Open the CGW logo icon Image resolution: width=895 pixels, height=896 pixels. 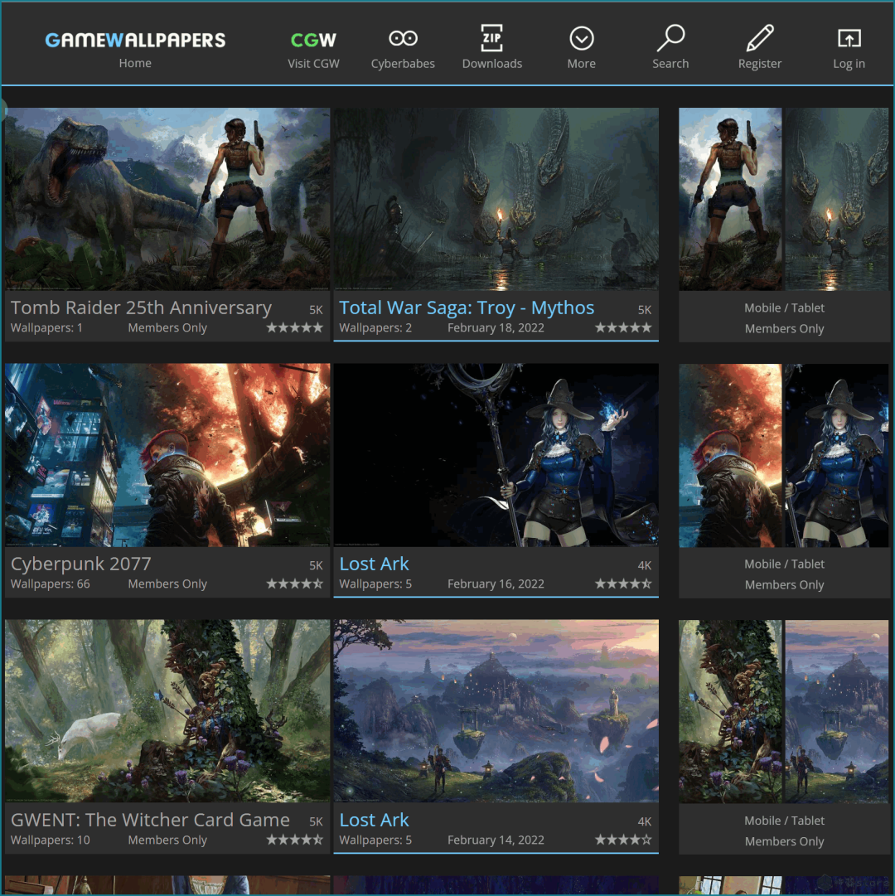click(313, 40)
